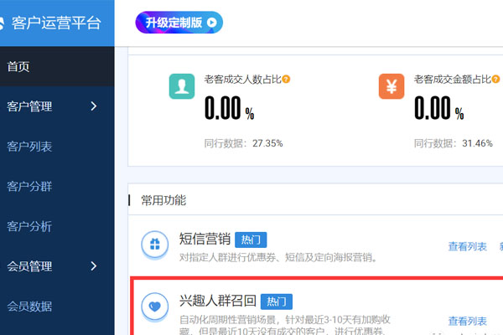Viewport: 503px width, 335px height.
Task: Click the hamburger menu icon beside 客户运营平台
Action: 3,23
